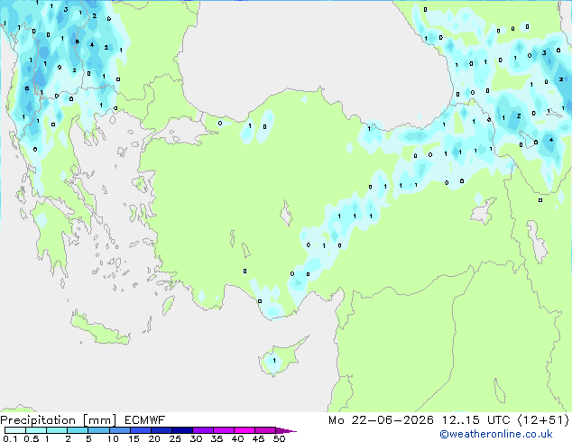Click the legend label '0.5'

coord(31,438)
